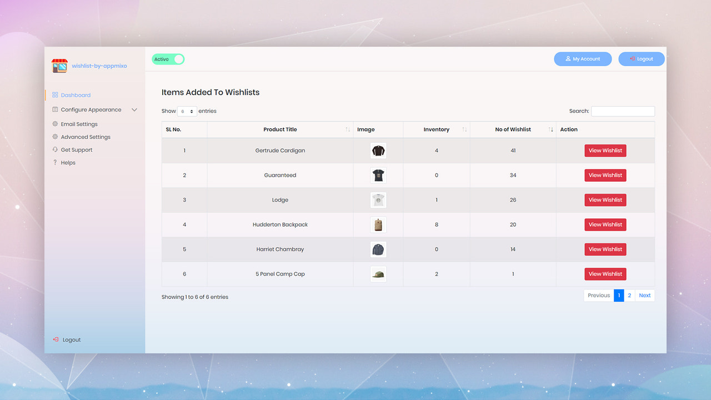Click sort arrows on Product Title column
The image size is (711, 400).
tap(347, 129)
